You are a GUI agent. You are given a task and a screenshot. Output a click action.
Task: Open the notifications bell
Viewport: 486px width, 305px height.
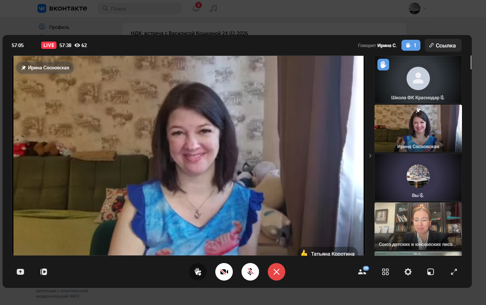tap(196, 8)
